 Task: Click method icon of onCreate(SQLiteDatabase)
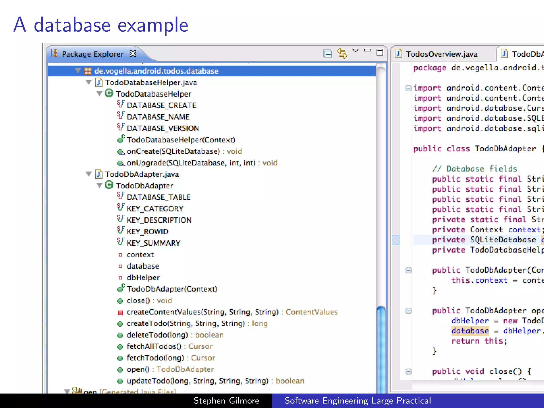121,152
